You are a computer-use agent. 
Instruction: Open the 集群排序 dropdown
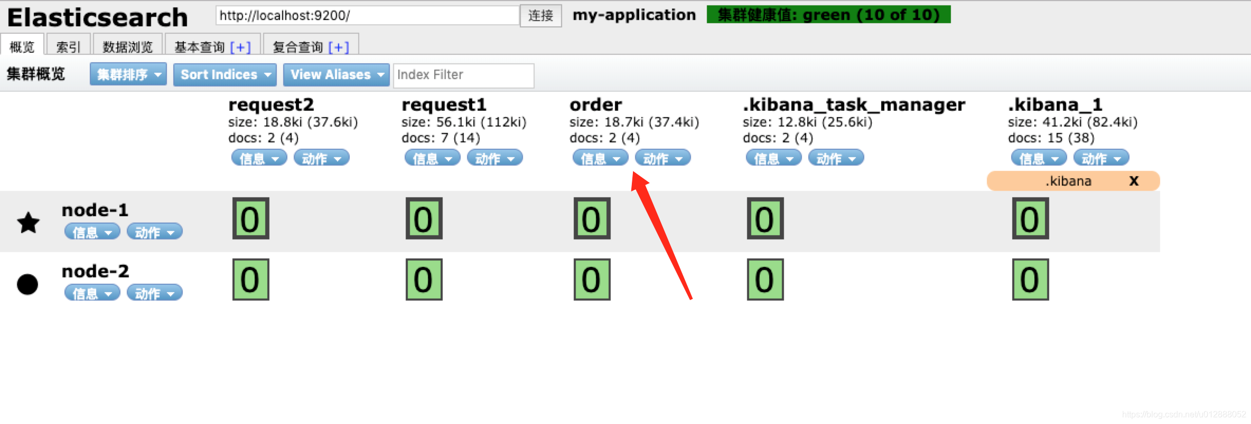128,74
